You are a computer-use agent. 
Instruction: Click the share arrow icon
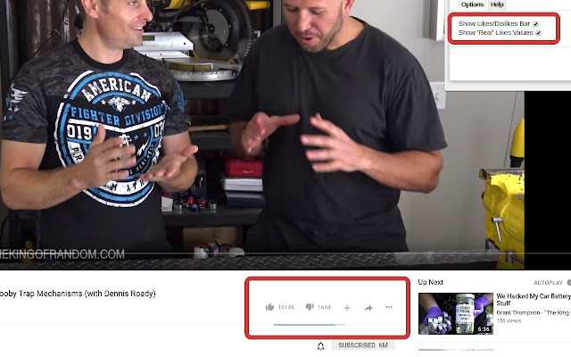tap(368, 308)
